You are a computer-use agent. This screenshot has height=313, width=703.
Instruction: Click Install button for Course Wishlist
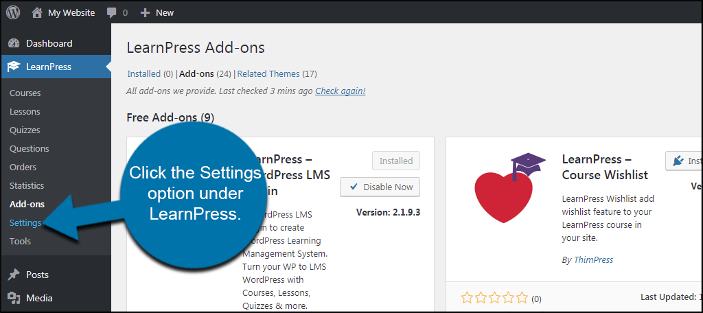pyautogui.click(x=684, y=161)
